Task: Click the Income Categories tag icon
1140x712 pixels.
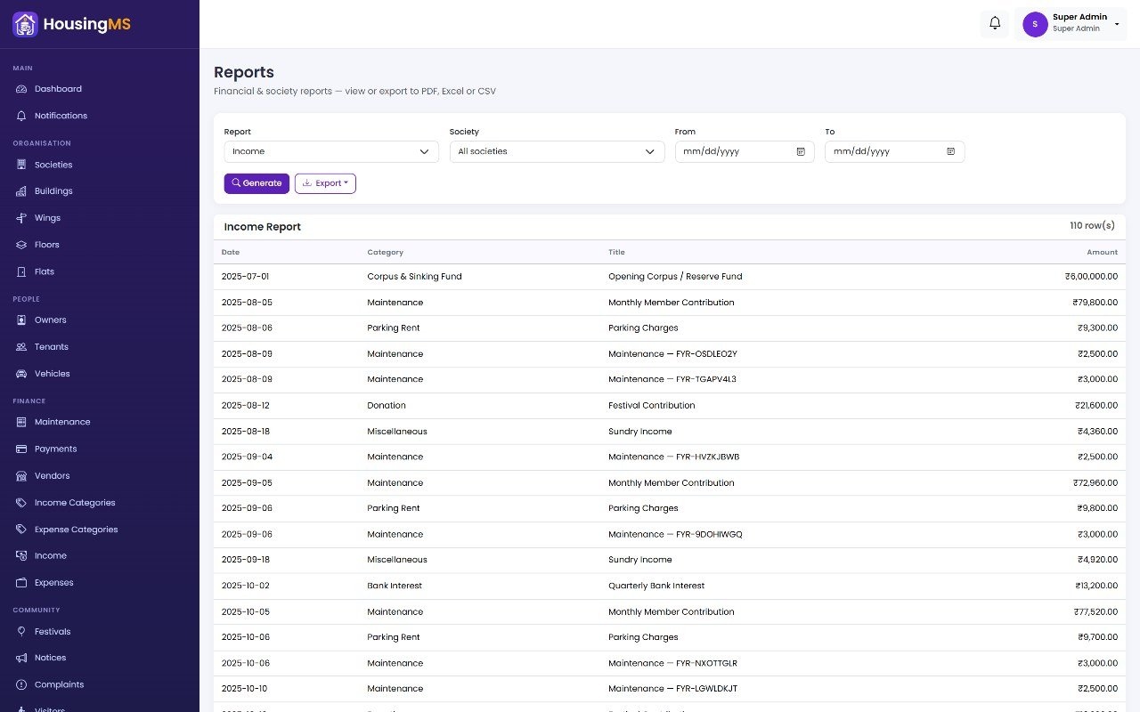Action: (21, 503)
